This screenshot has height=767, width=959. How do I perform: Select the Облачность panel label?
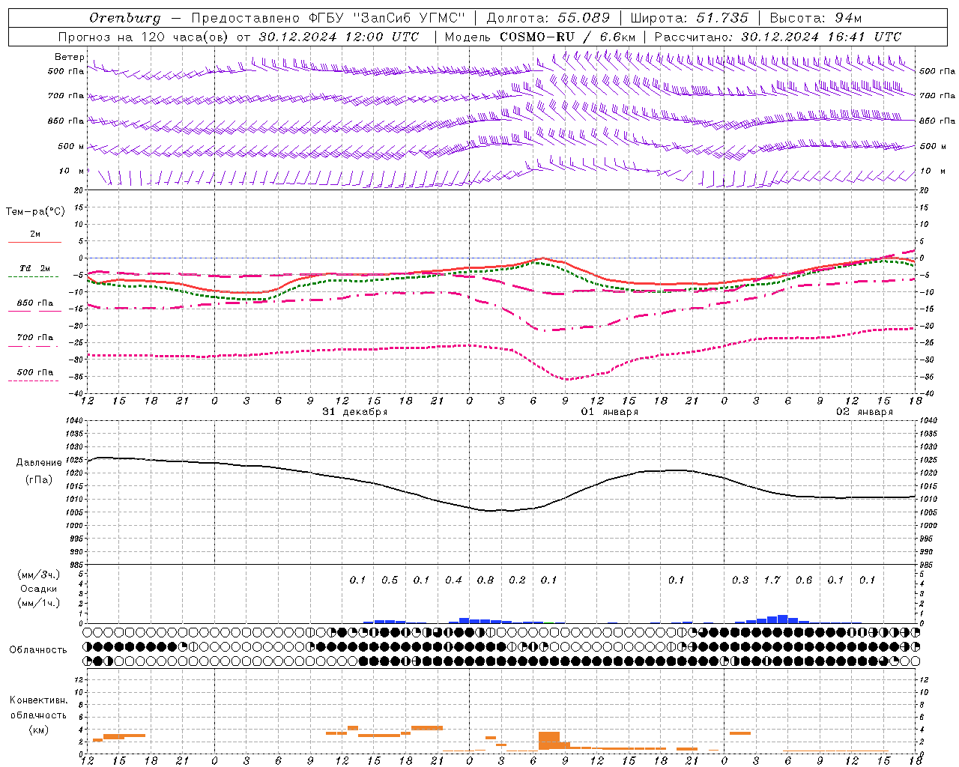pos(38,650)
